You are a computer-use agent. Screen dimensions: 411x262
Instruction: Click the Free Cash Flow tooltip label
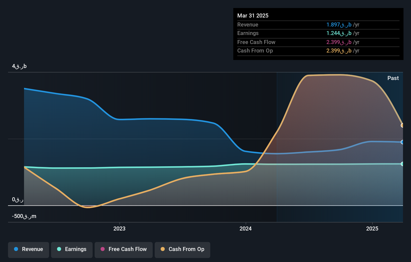[x=256, y=42]
